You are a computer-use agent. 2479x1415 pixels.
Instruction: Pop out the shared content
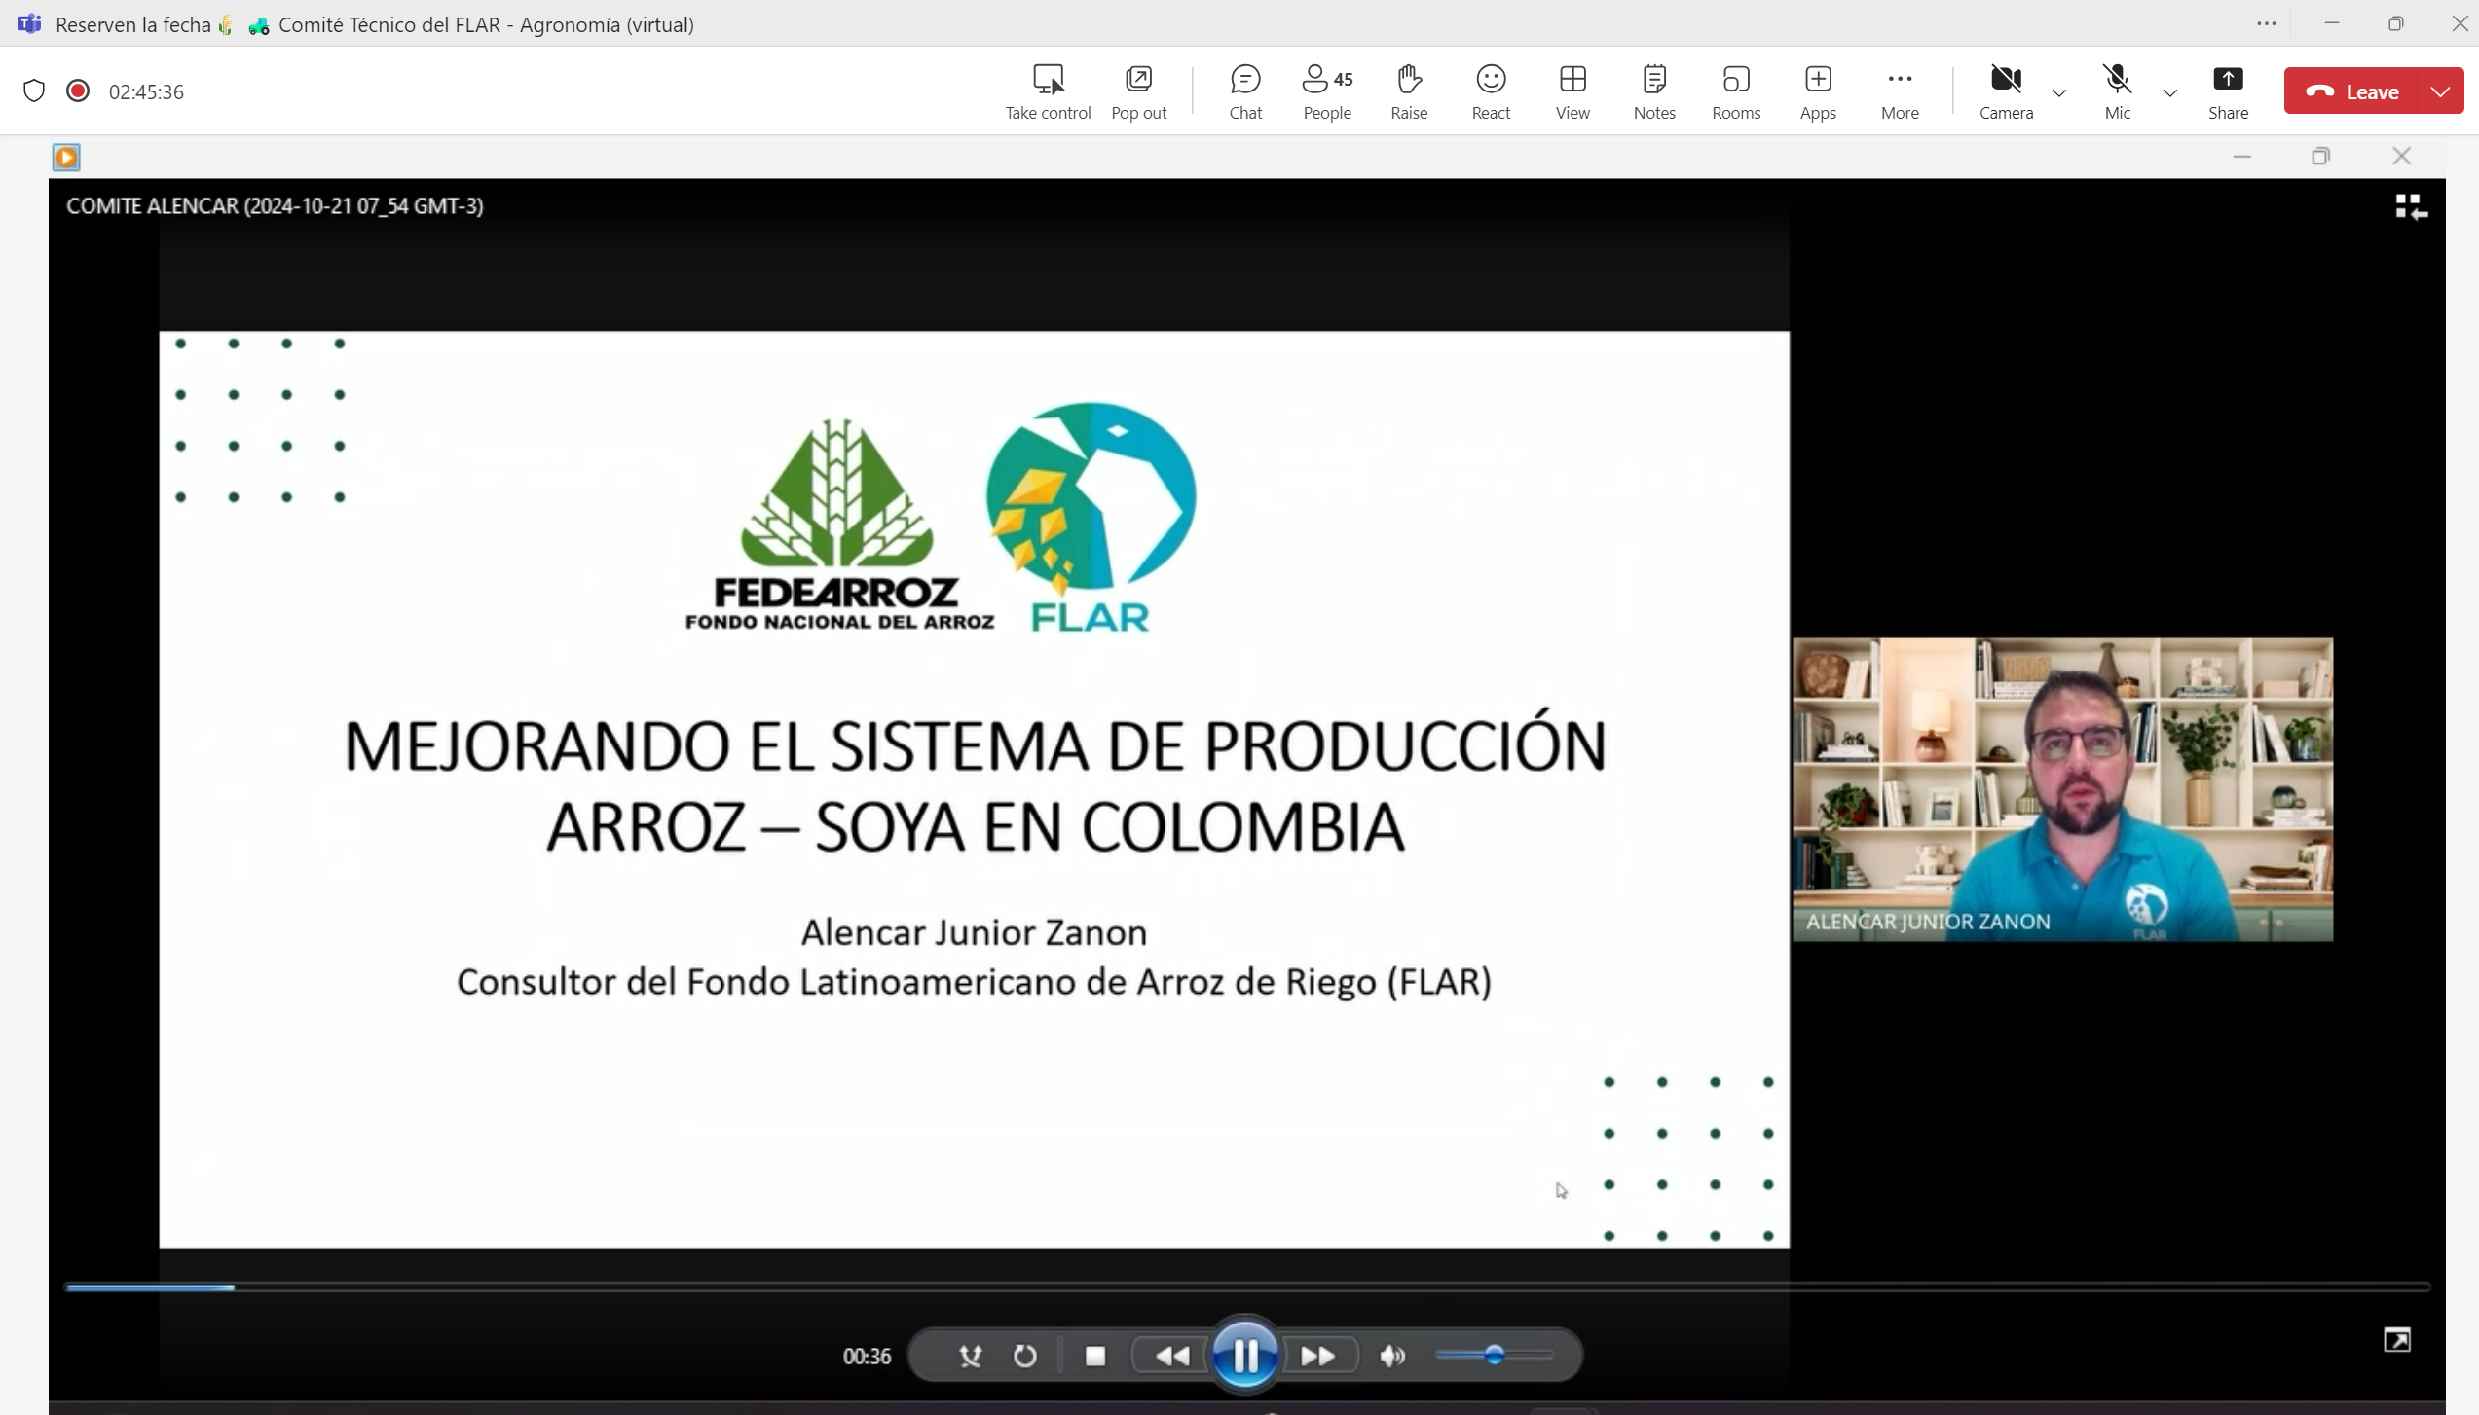tap(1138, 92)
